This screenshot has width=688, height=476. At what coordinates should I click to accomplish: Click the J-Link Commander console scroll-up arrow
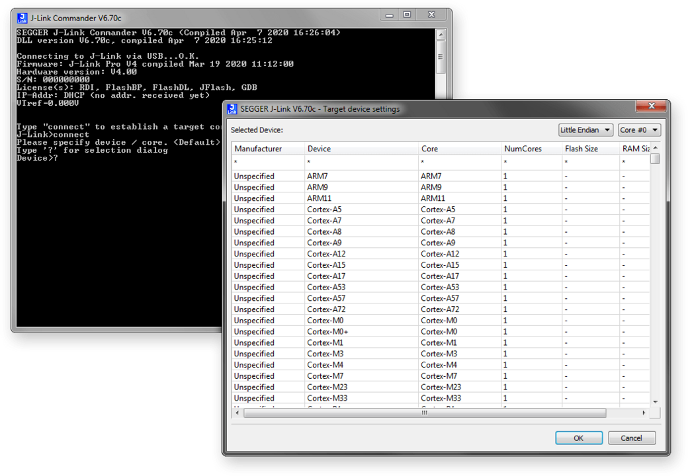point(441,34)
